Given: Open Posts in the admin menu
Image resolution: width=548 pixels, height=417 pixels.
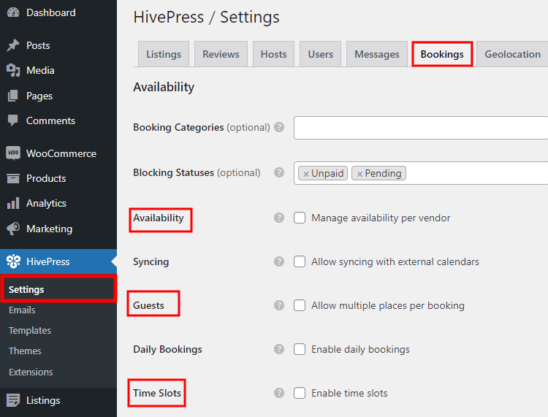Looking at the screenshot, I should coord(58,45).
